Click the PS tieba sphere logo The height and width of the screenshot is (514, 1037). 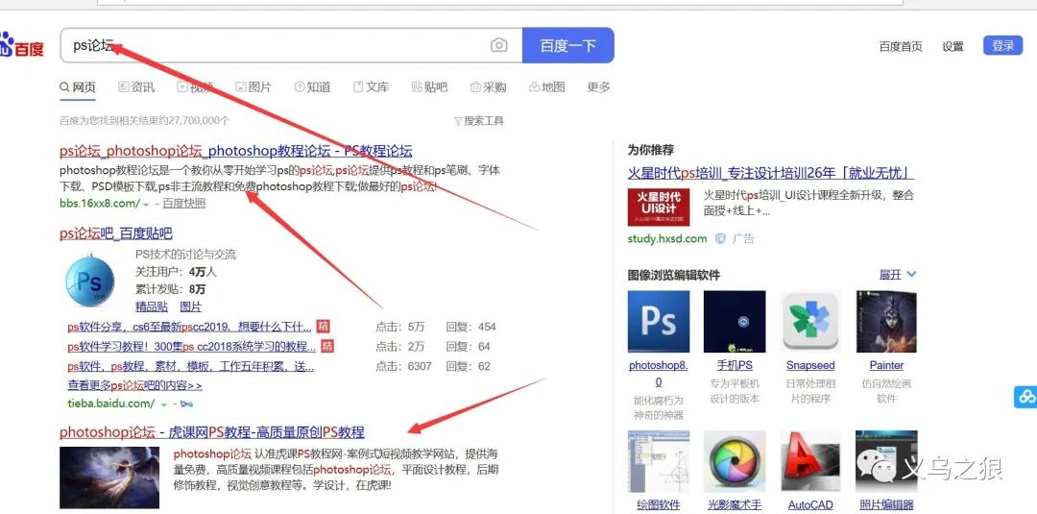[90, 281]
